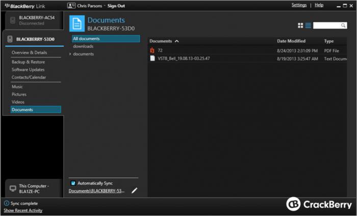The image size is (357, 216).
Task: Sort by Type column header
Action: coord(329,41)
